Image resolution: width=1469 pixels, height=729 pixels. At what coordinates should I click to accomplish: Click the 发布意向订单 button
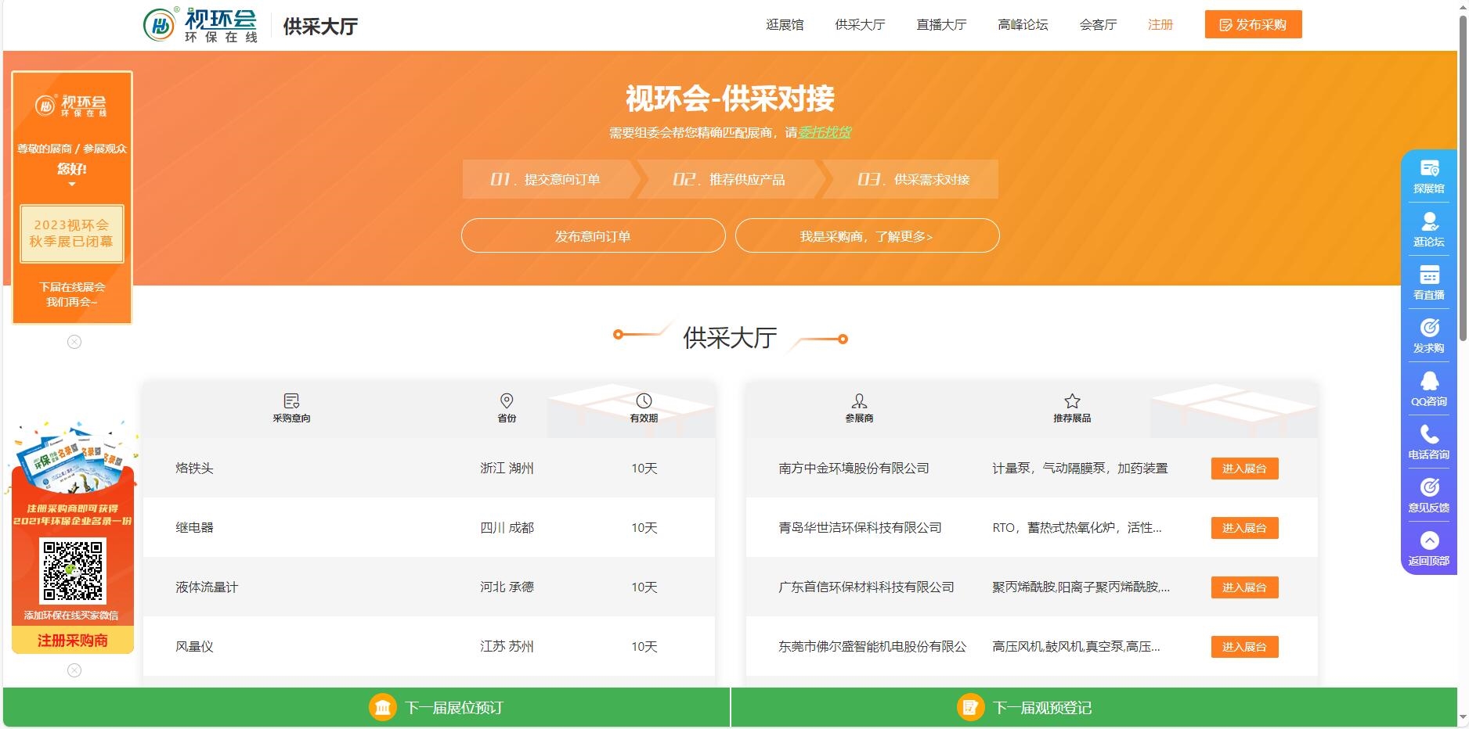point(593,235)
